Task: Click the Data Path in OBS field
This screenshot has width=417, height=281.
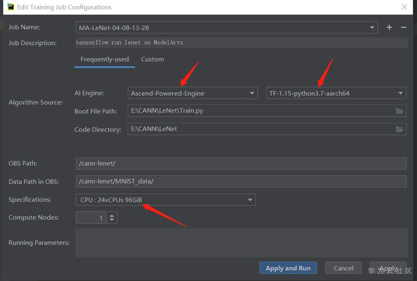Action: tap(241, 181)
